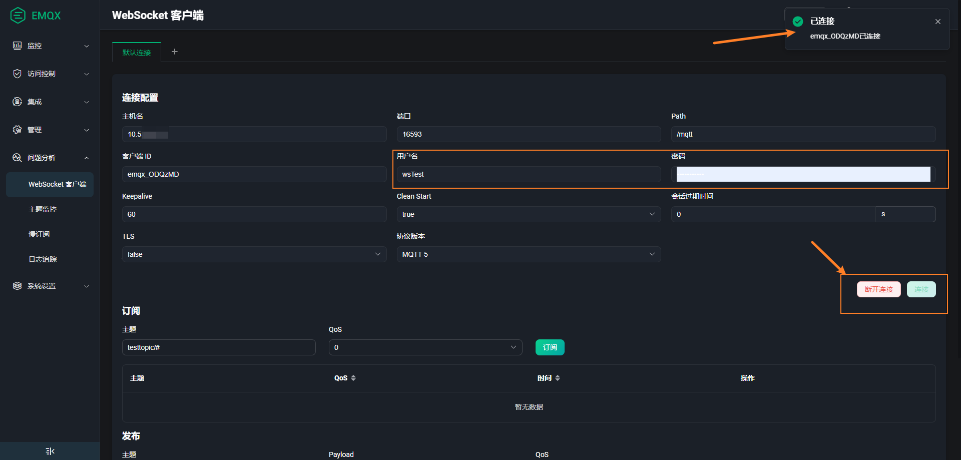Click the management (管理) gear icon
The image size is (961, 460).
tap(17, 130)
